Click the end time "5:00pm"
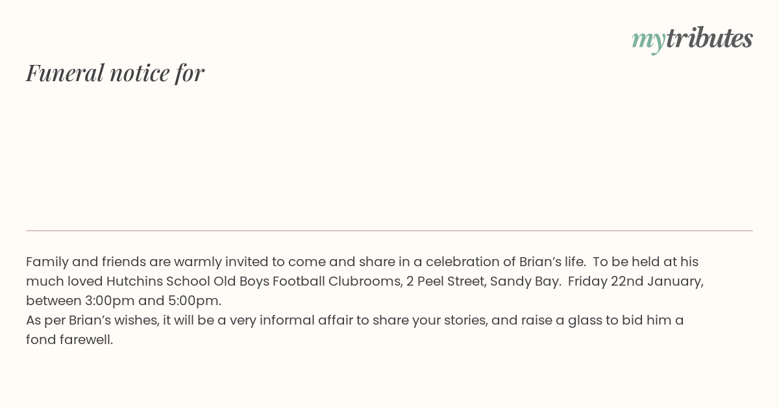The image size is (779, 409). coord(193,301)
